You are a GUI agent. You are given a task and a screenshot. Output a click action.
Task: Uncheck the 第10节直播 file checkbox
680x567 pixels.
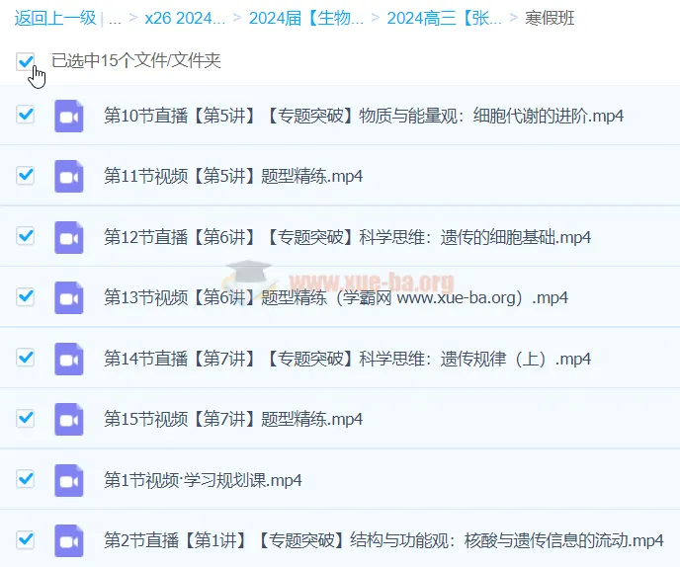pos(26,115)
